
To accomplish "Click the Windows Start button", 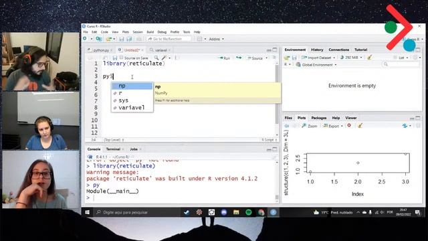I will click(88, 212).
